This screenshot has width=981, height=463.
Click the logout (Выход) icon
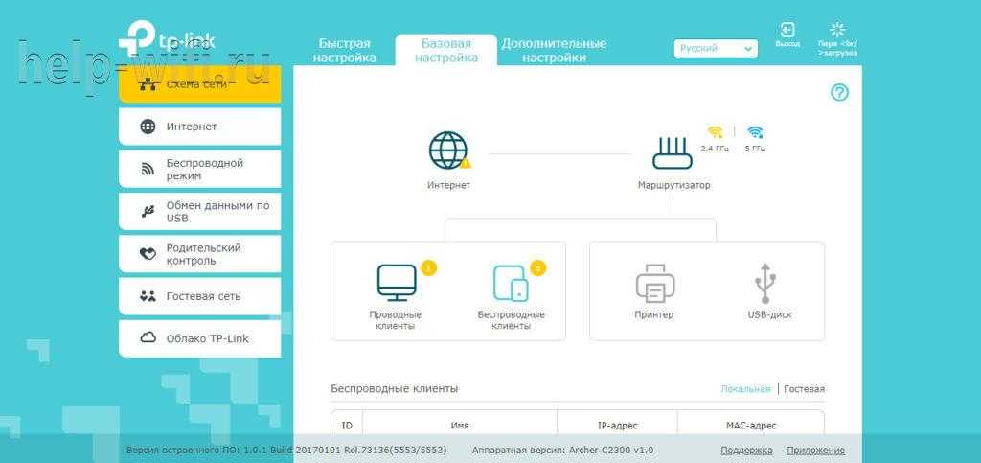787,31
